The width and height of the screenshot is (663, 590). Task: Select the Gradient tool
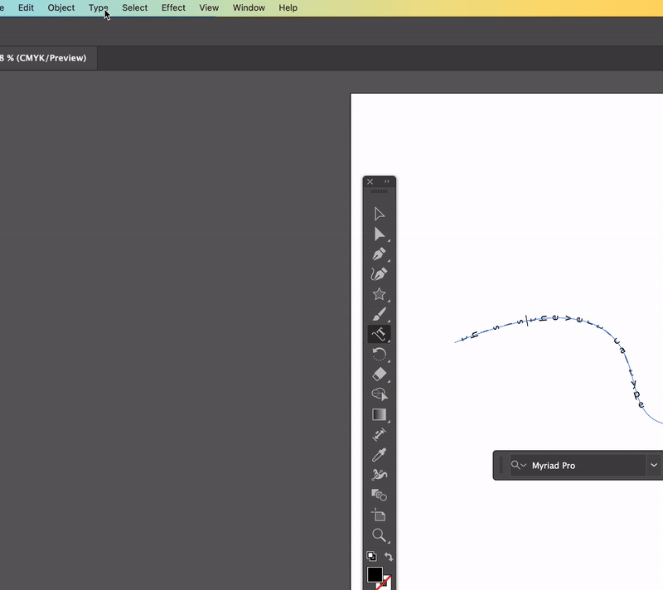point(379,415)
